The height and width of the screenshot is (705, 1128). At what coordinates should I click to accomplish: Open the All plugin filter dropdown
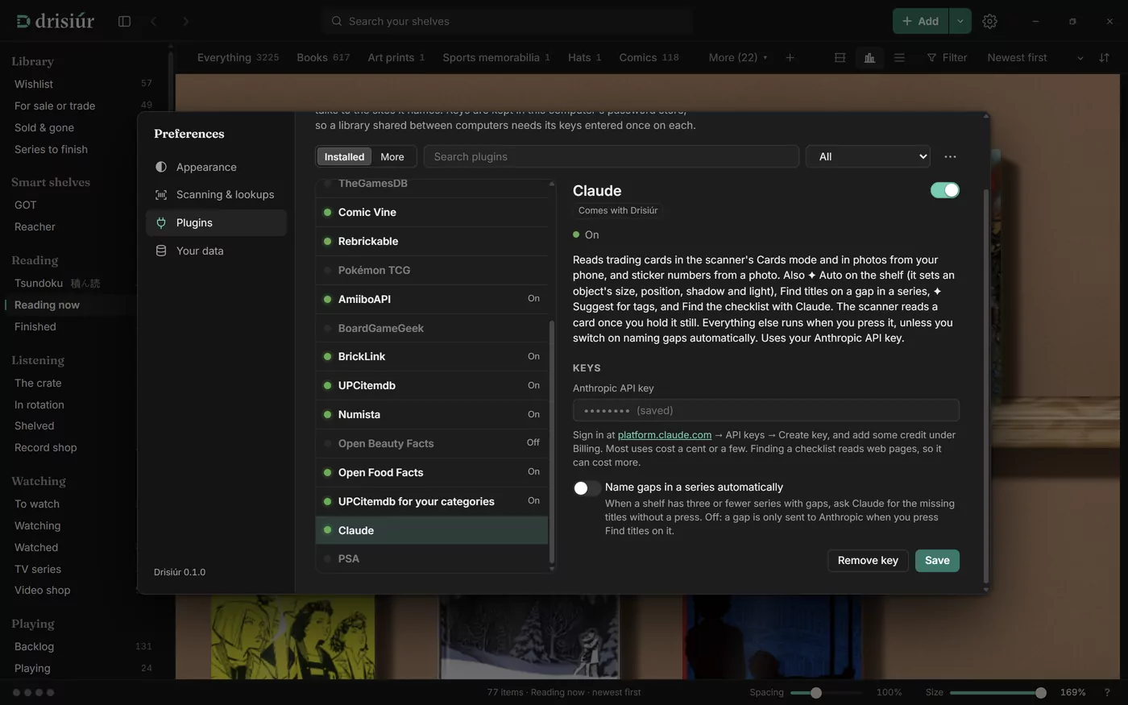pos(868,156)
